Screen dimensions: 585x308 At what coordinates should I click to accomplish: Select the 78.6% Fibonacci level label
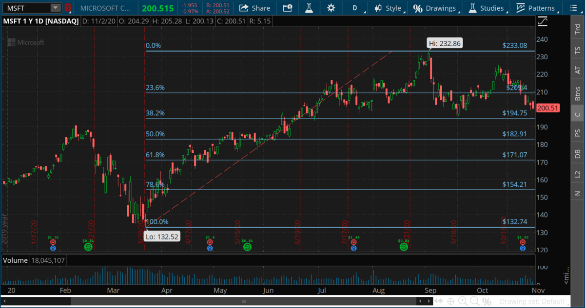pyautogui.click(x=156, y=185)
